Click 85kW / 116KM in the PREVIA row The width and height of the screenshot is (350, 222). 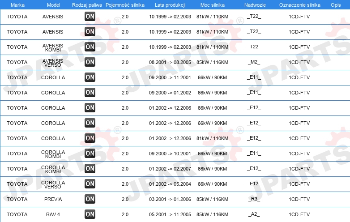point(212,199)
